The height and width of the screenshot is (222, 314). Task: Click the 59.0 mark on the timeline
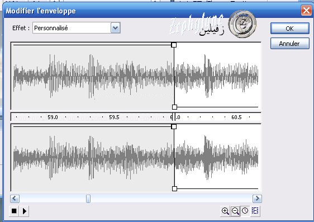pyautogui.click(x=53, y=117)
